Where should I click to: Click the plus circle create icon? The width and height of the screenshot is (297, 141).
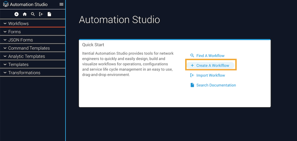pos(16,14)
